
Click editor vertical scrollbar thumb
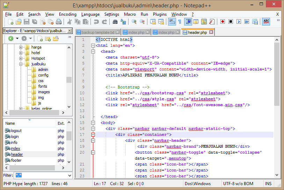(x=277, y=74)
